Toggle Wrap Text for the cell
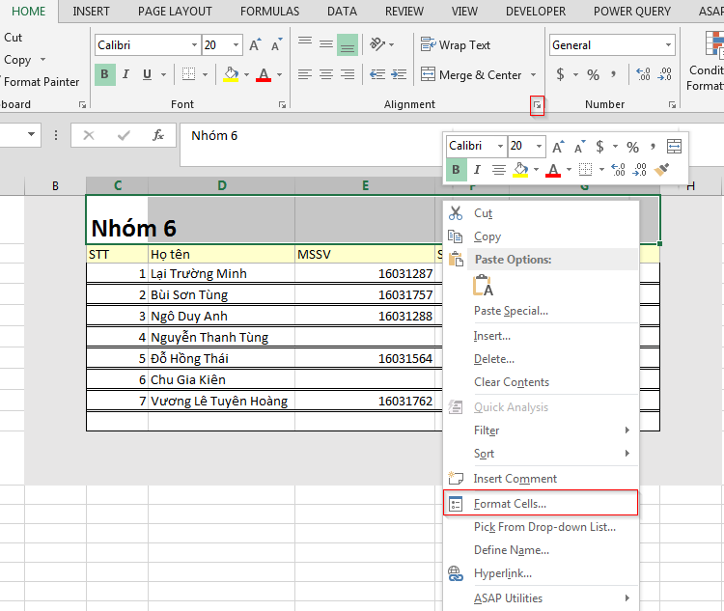Viewport: 724px width, 611px height. 456,44
